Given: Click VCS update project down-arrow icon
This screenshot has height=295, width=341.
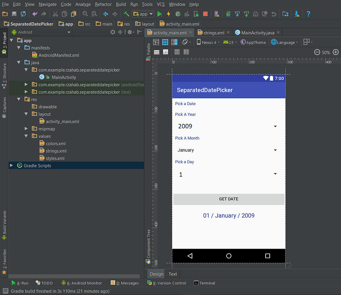Looking at the screenshot, I should pyautogui.click(x=237, y=14).
